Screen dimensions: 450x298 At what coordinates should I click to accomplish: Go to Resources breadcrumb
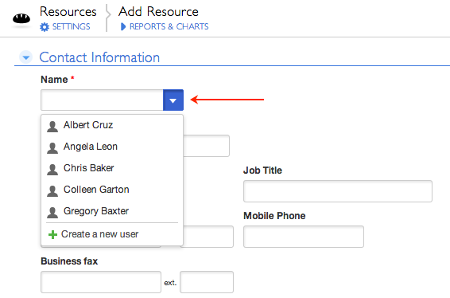pos(68,12)
